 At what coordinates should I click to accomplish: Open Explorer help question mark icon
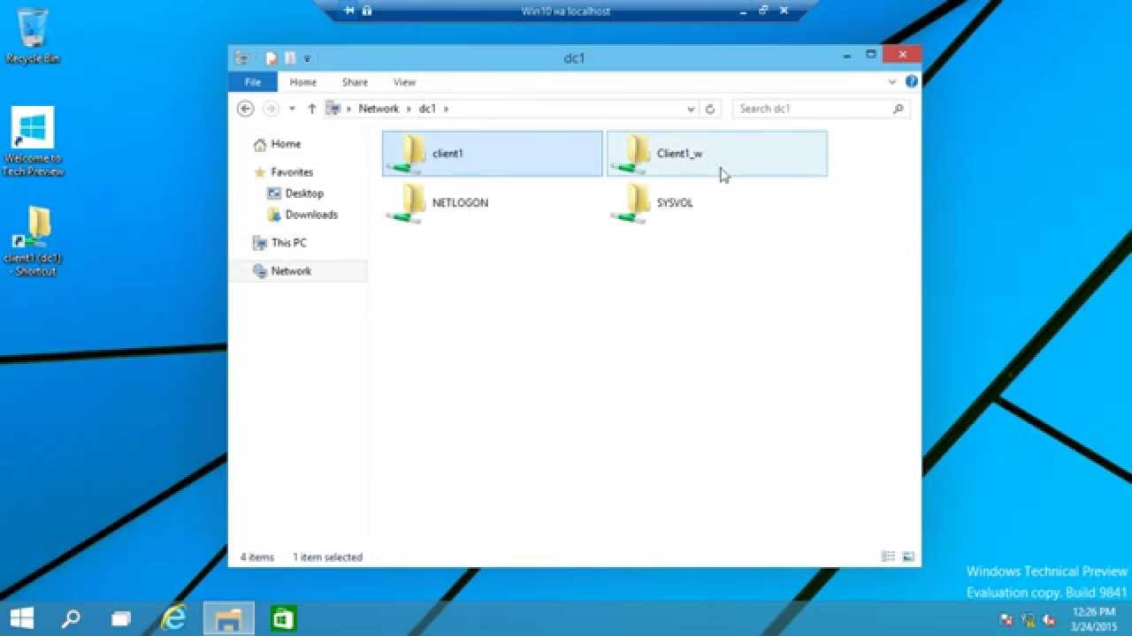click(x=912, y=81)
